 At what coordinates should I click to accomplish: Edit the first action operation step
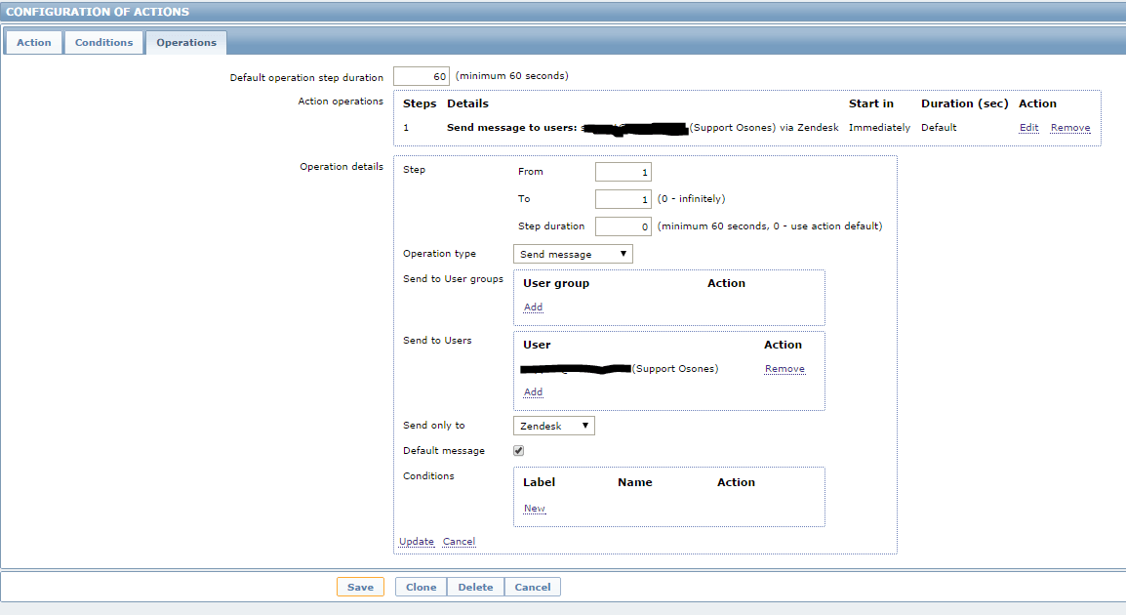1028,127
